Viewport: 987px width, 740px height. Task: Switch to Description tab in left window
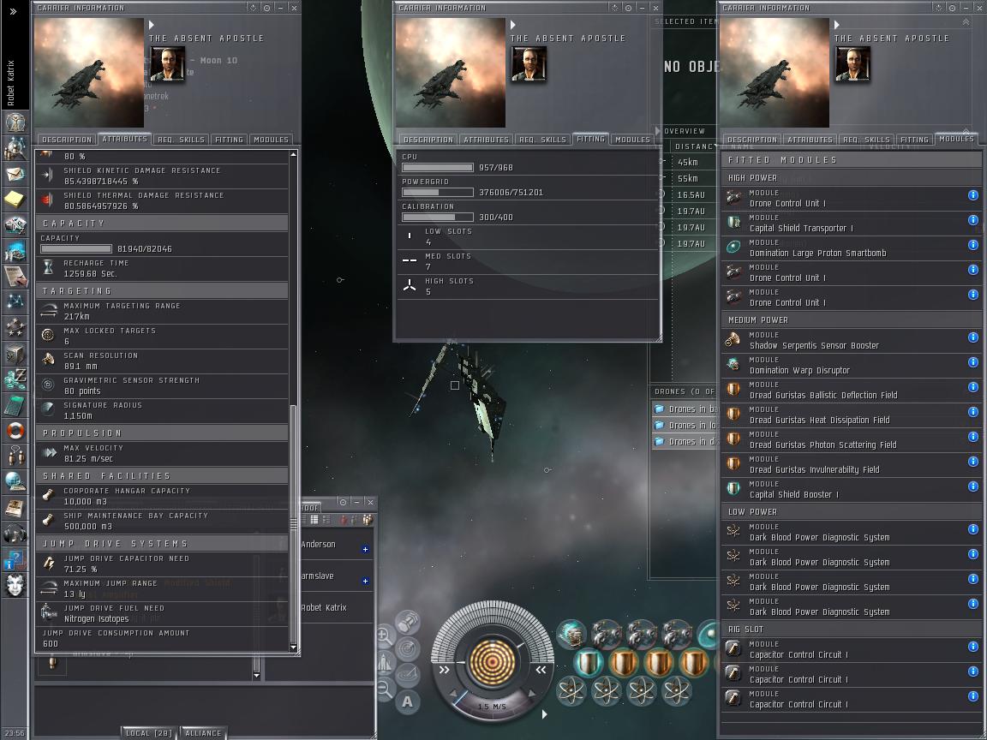(66, 140)
